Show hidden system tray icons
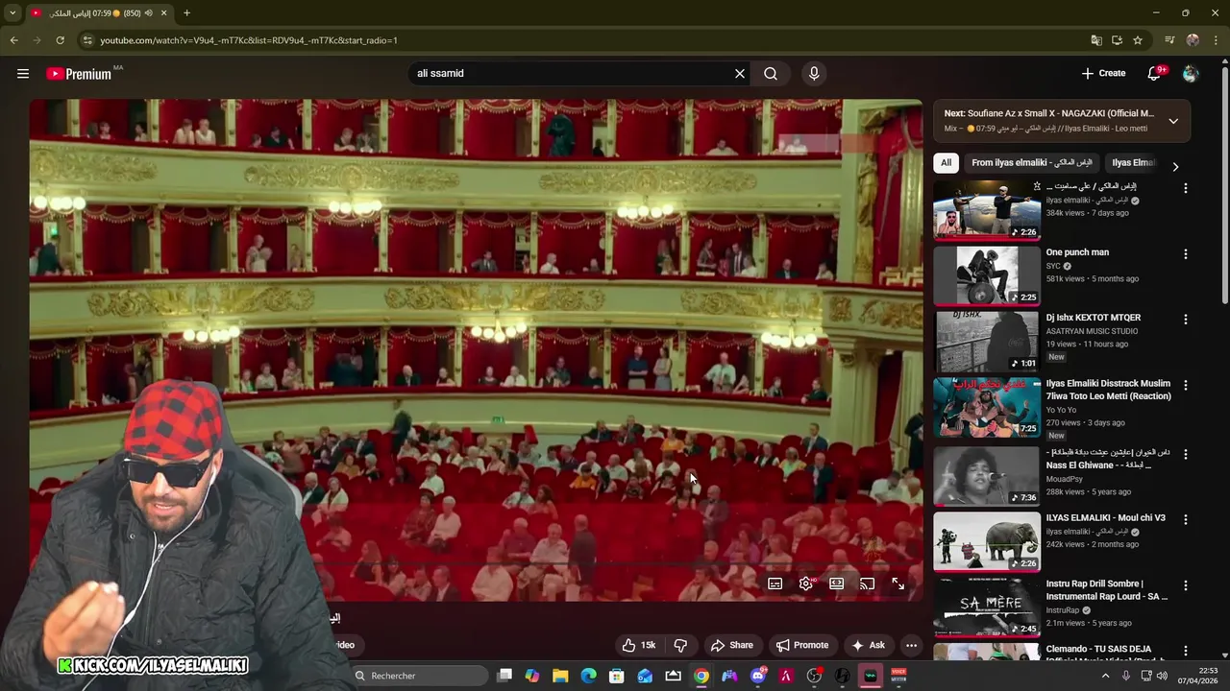 tap(1105, 676)
